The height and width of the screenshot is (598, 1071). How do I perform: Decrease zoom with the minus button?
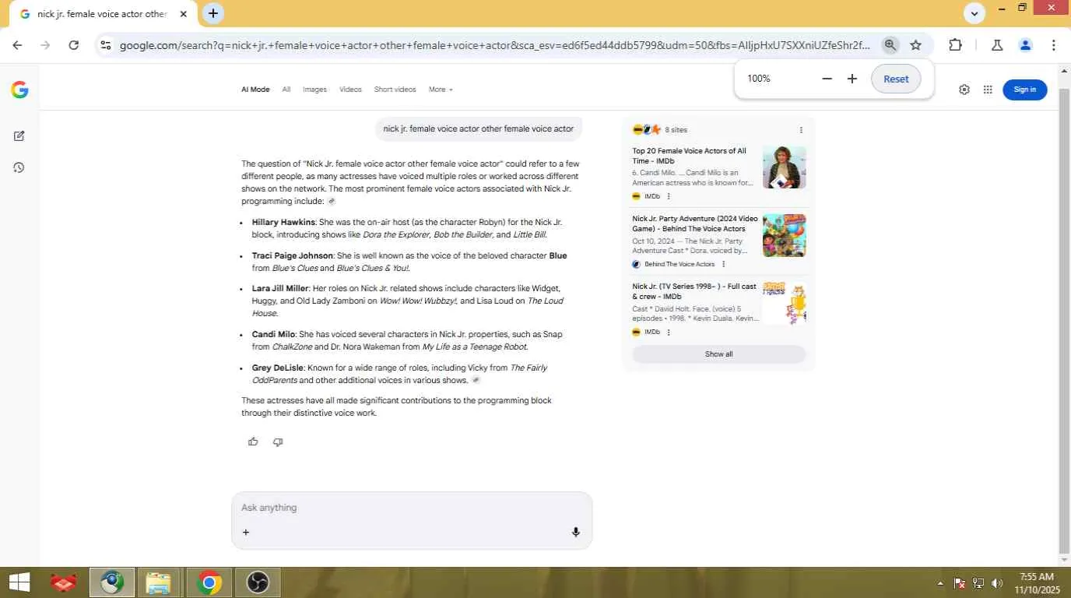tap(827, 79)
